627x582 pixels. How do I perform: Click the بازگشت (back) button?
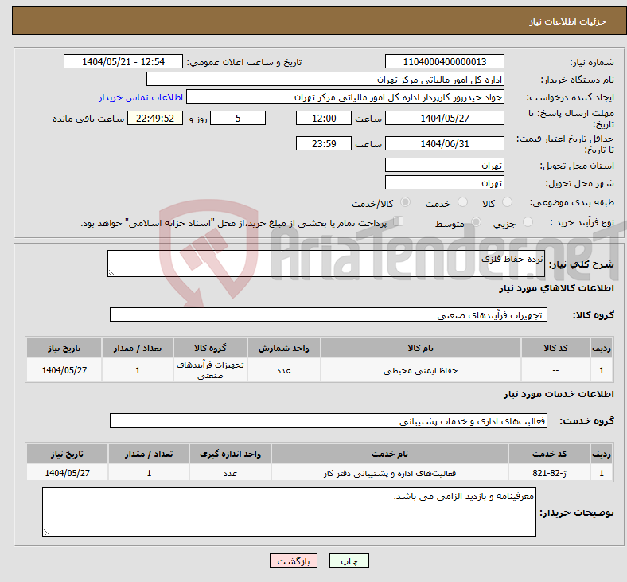pyautogui.click(x=294, y=561)
